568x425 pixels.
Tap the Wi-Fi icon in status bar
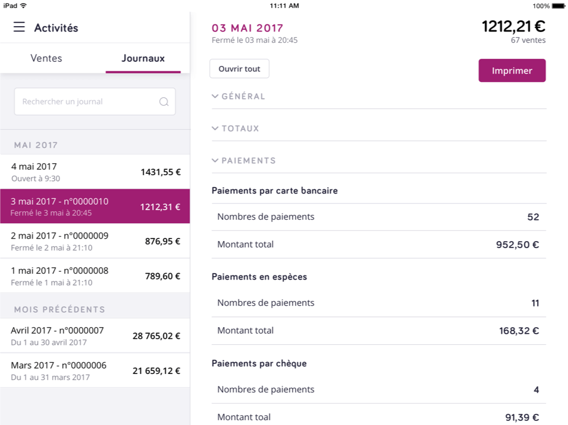[x=23, y=5]
